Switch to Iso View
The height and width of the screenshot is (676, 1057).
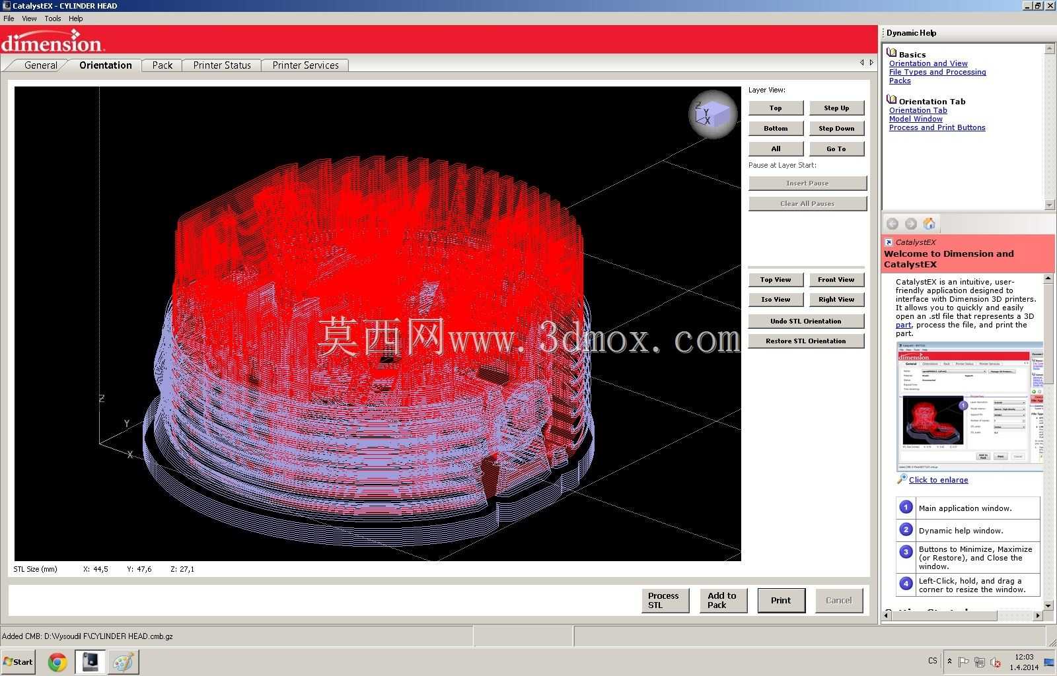tap(776, 300)
